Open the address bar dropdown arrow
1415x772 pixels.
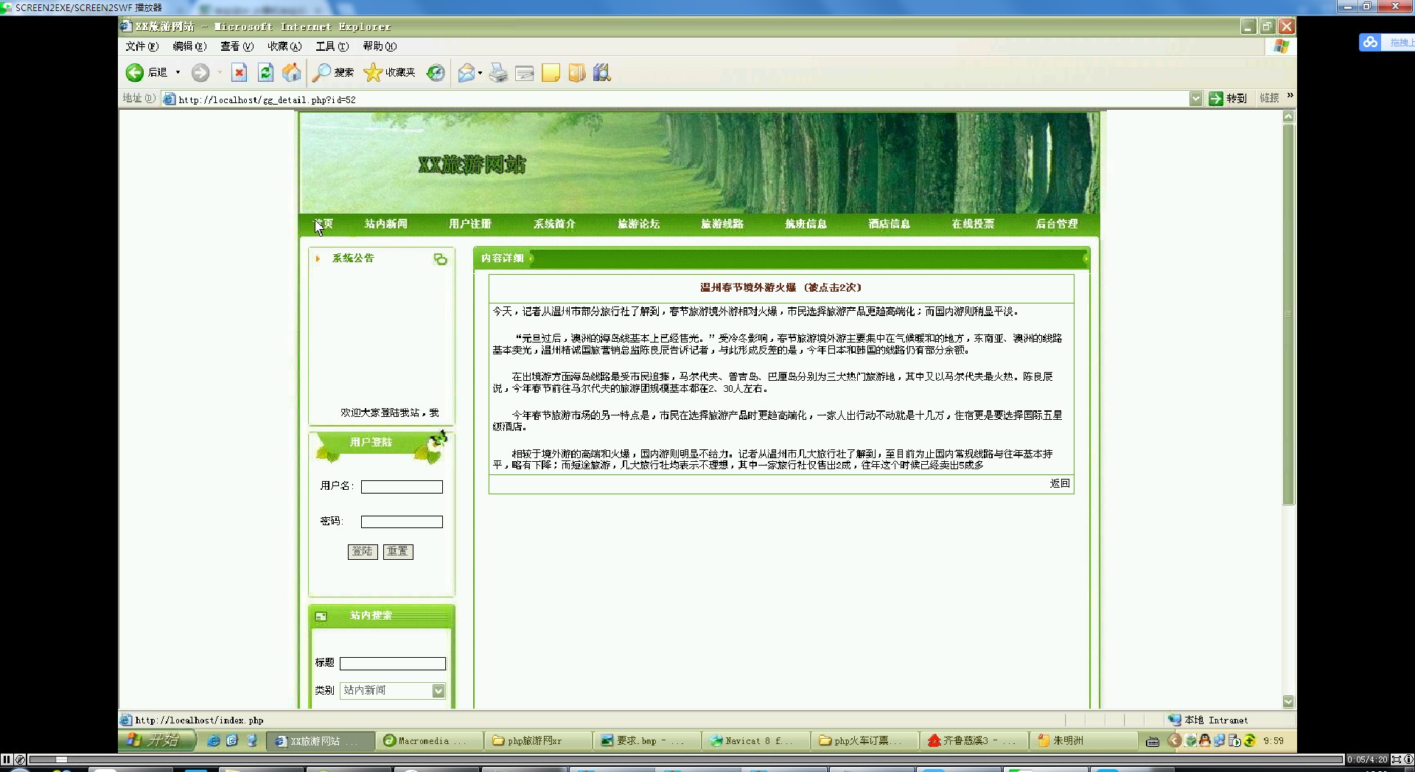pyautogui.click(x=1195, y=99)
